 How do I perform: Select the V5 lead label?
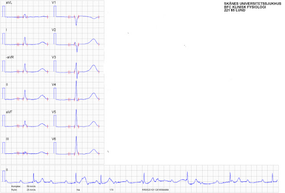coord(54,112)
